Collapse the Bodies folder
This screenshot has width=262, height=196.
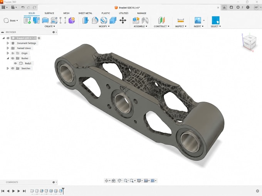click(x=8, y=58)
